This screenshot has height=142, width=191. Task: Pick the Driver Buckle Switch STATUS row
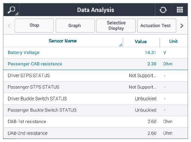click(95, 99)
